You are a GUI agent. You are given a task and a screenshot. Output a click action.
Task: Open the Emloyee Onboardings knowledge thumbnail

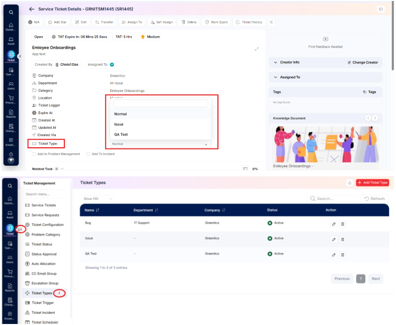[x=325, y=145]
